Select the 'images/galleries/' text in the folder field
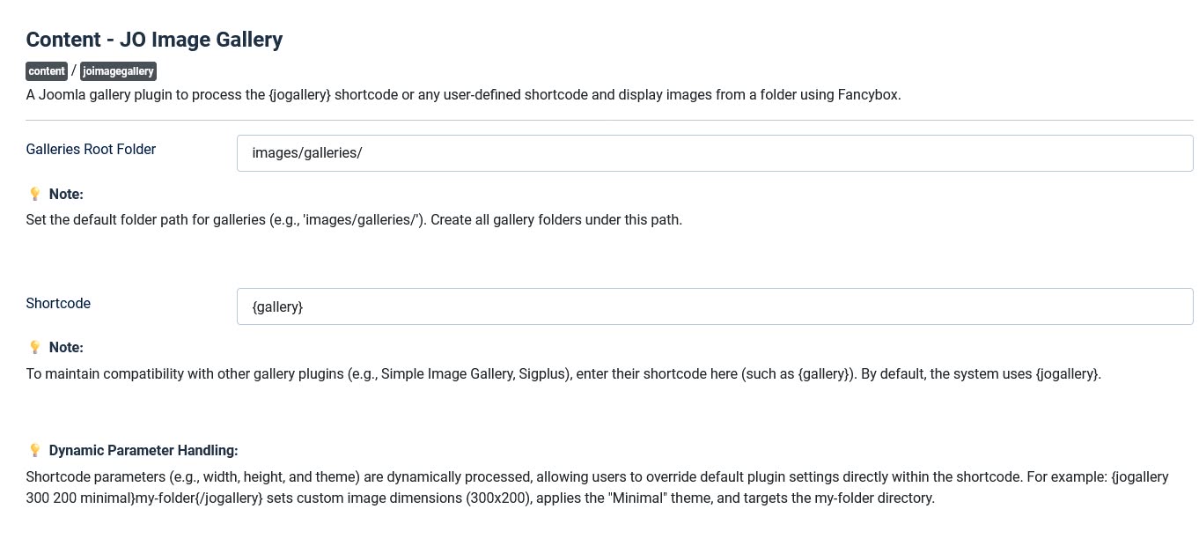1199x546 pixels. (x=306, y=152)
